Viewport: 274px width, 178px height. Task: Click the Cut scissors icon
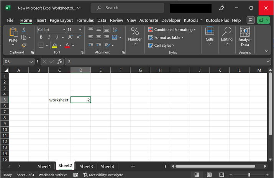pyautogui.click(x=24, y=29)
